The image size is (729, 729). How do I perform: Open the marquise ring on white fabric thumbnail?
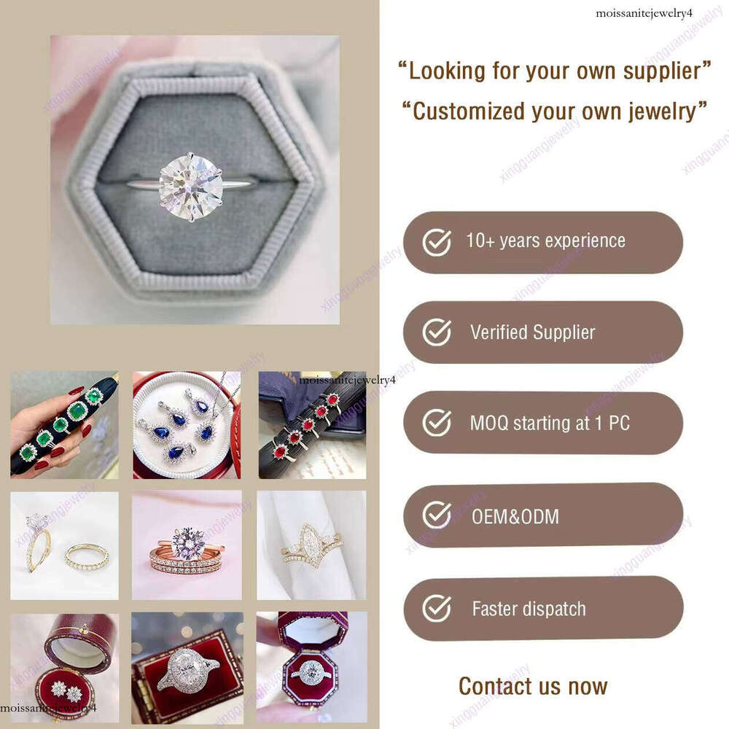(x=311, y=545)
